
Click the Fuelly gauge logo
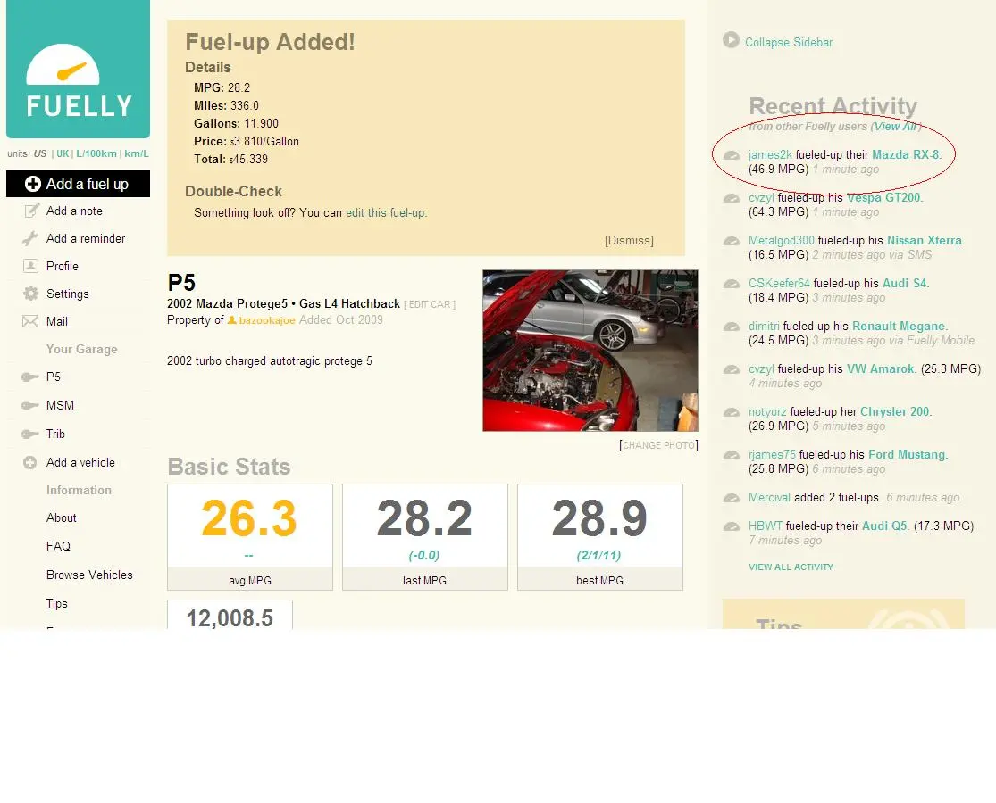click(x=78, y=80)
